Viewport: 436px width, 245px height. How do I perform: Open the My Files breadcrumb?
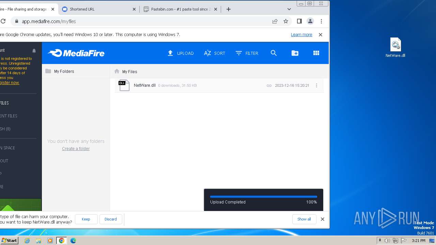tap(129, 72)
